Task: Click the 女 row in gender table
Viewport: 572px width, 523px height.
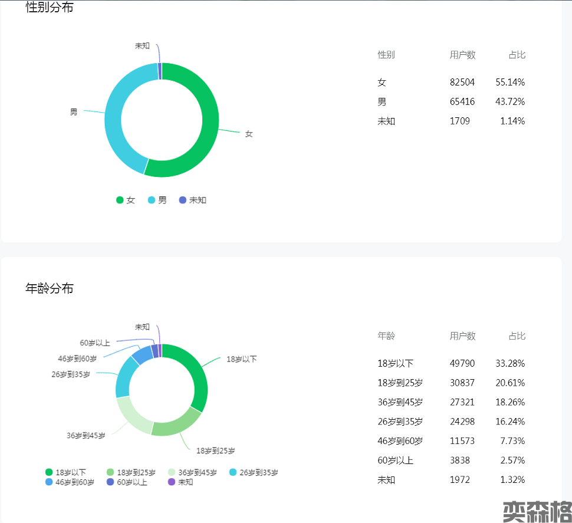Action: pos(451,83)
